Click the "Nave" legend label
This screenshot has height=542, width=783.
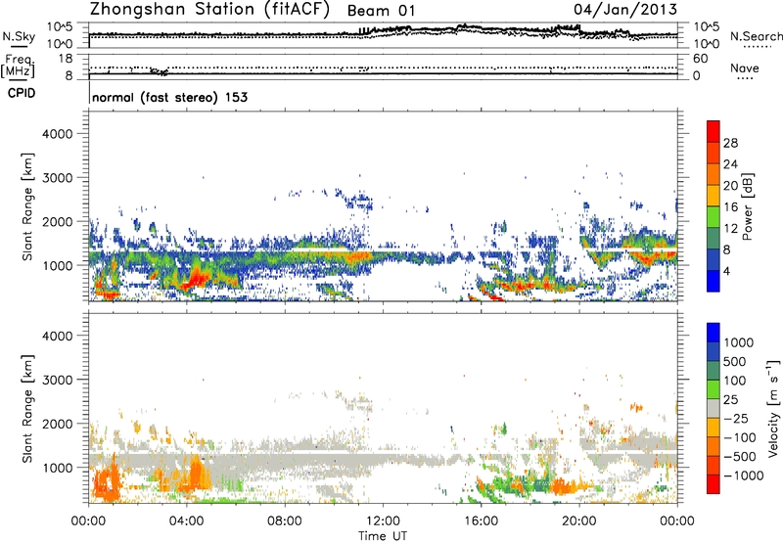(744, 68)
